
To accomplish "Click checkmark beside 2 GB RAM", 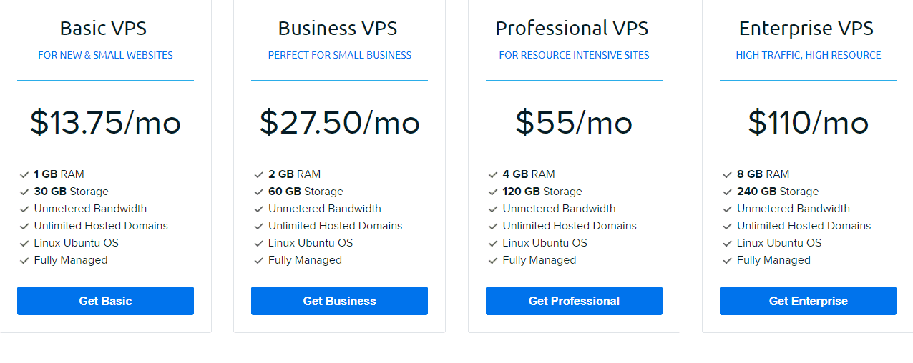I will click(259, 174).
